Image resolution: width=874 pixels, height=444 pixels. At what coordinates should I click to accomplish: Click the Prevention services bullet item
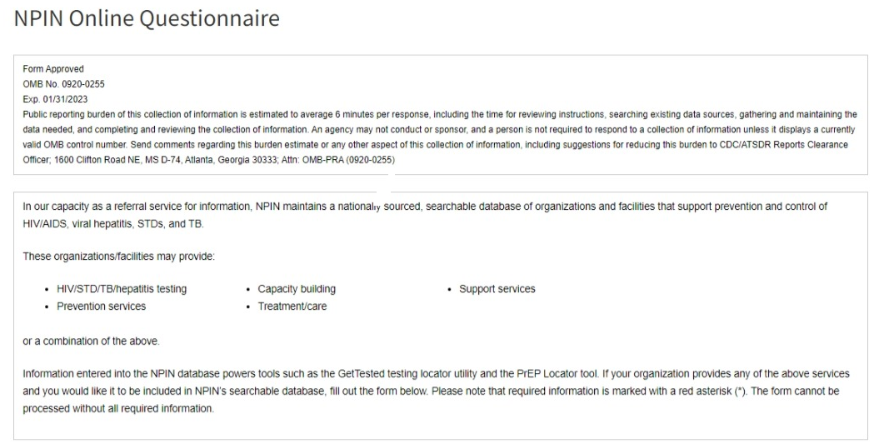[x=101, y=306]
